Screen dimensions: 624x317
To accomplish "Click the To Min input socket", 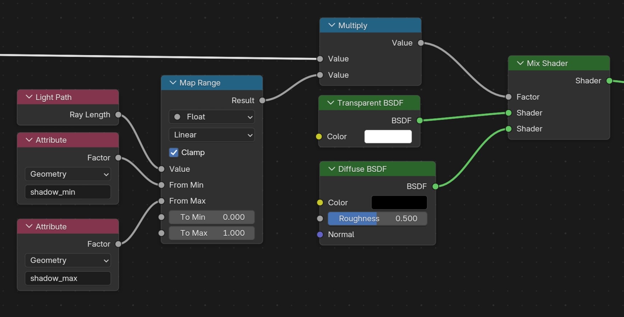I will click(161, 217).
